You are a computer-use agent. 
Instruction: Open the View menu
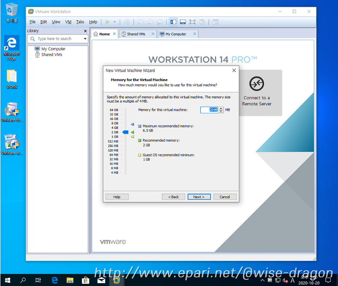coord(56,22)
